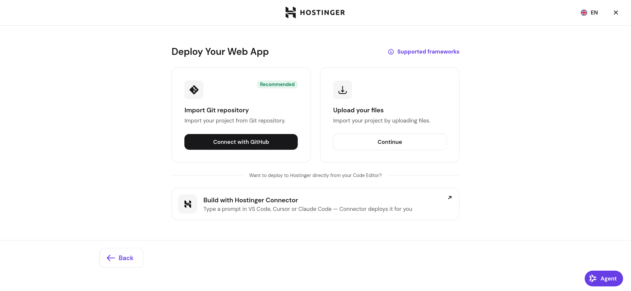
Task: Go Back to the previous step
Action: (121, 258)
